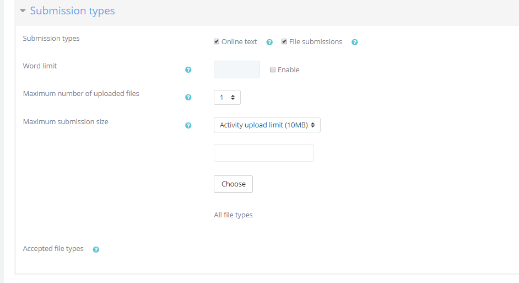Show help for Maximum number of uploaded files
519x283 pixels.
pos(188,98)
